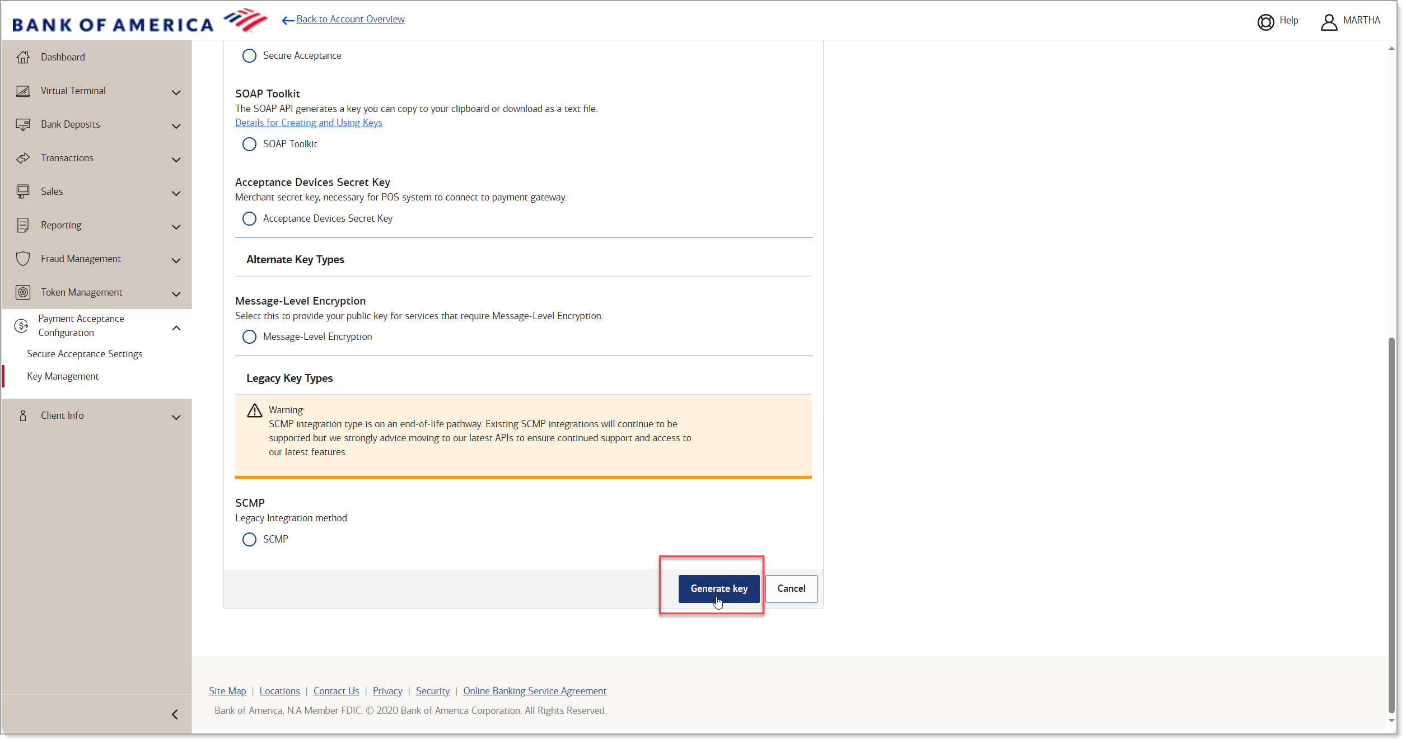The width and height of the screenshot is (1406, 743).
Task: Select the Message-Level Encryption radio button
Action: [x=249, y=336]
